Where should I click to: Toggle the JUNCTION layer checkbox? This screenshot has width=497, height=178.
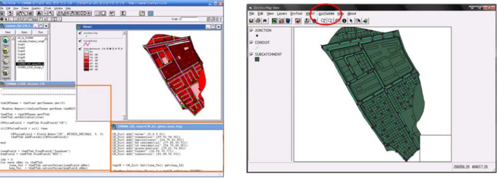(252, 31)
